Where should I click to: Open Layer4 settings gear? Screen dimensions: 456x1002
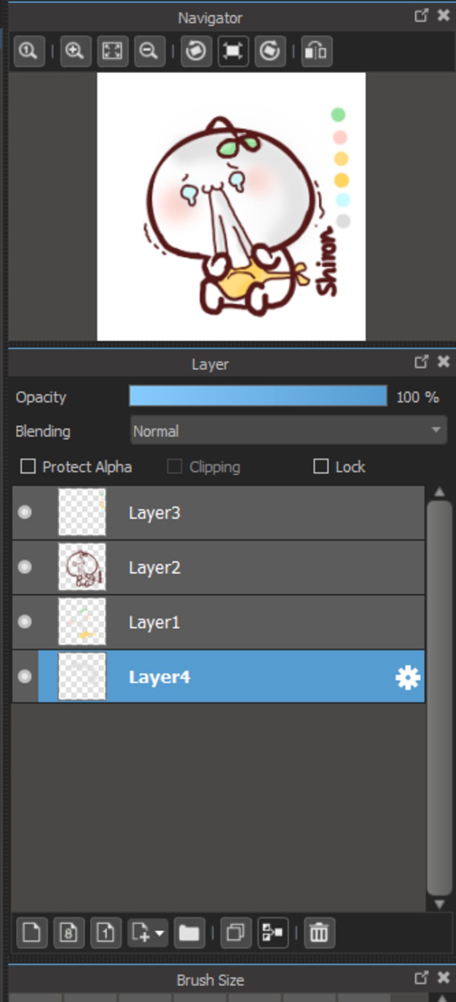[408, 677]
